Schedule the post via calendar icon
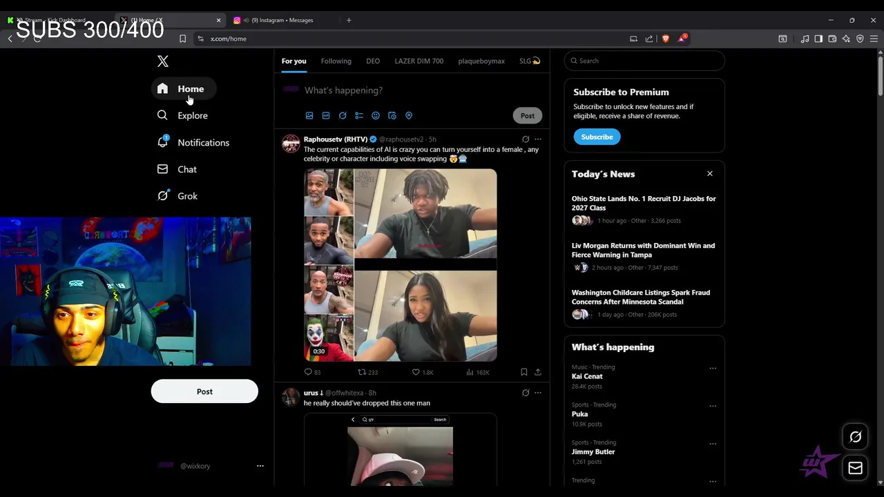The height and width of the screenshot is (497, 884). point(392,115)
